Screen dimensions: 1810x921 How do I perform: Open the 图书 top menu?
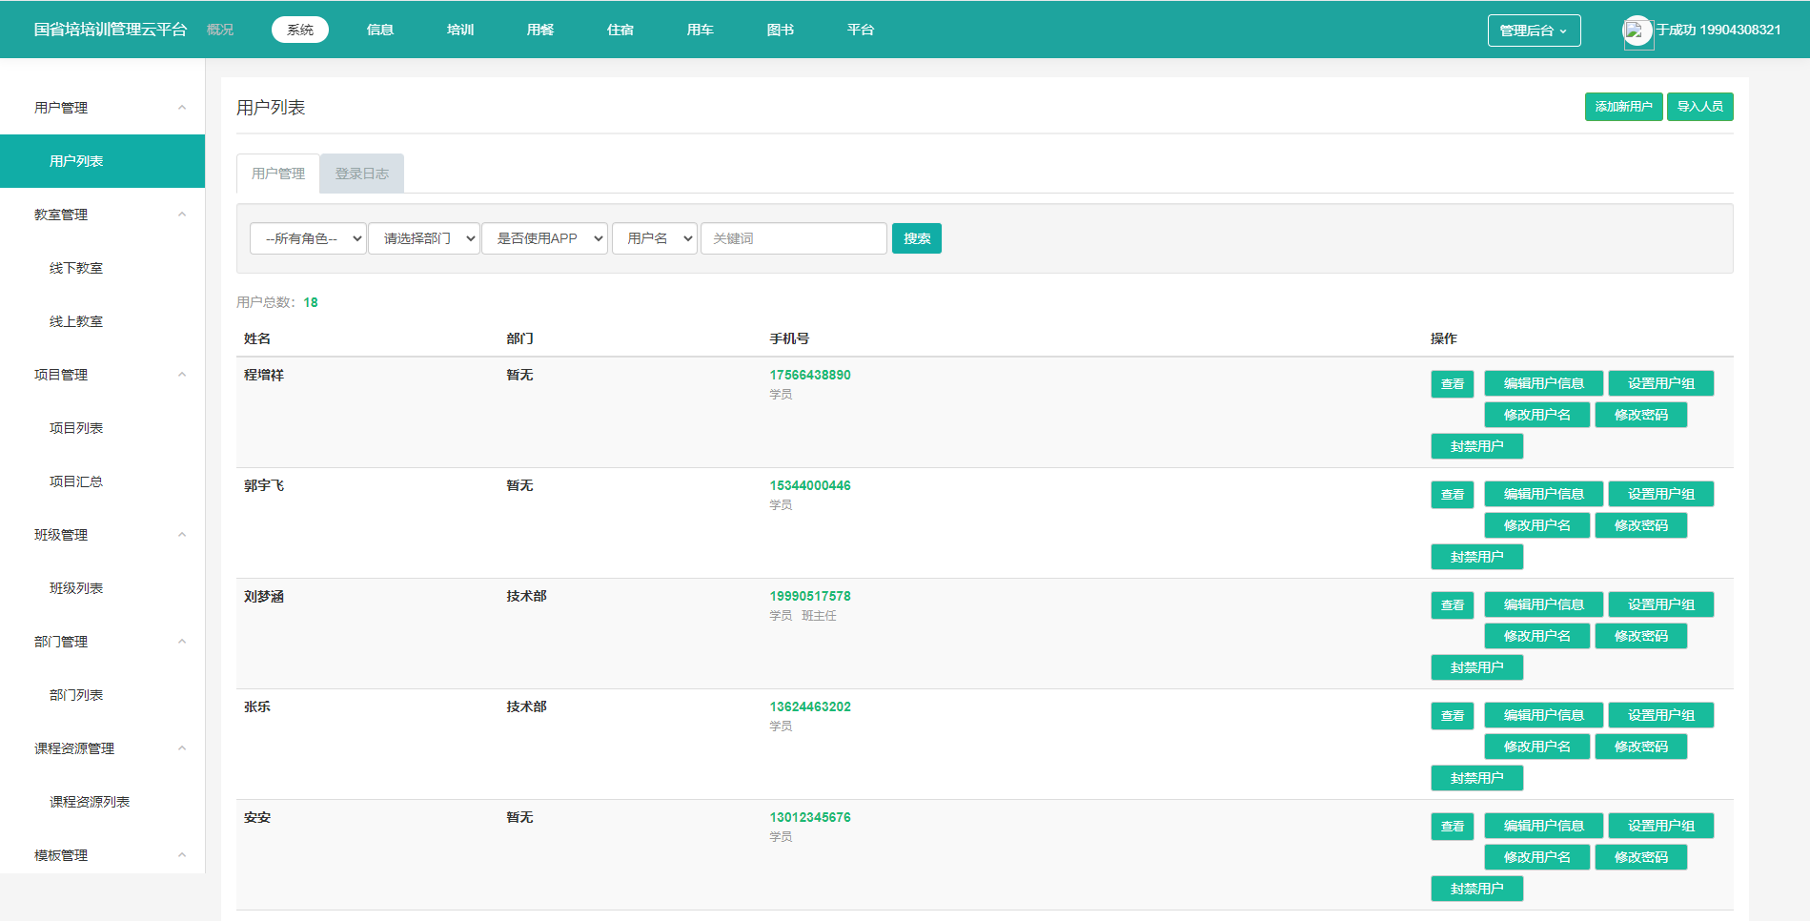click(x=780, y=30)
